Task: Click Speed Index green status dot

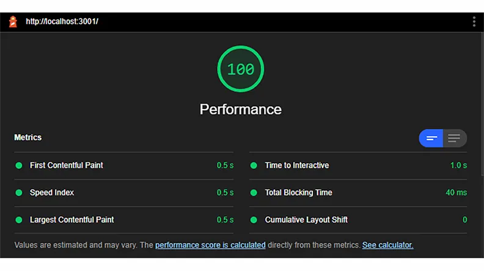Action: point(19,192)
